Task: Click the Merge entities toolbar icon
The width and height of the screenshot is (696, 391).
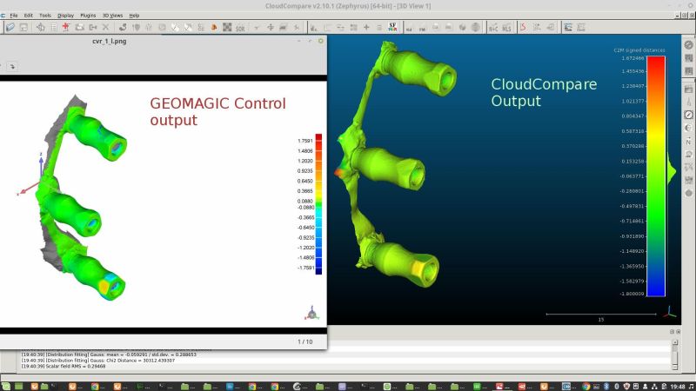Action: pos(93,28)
